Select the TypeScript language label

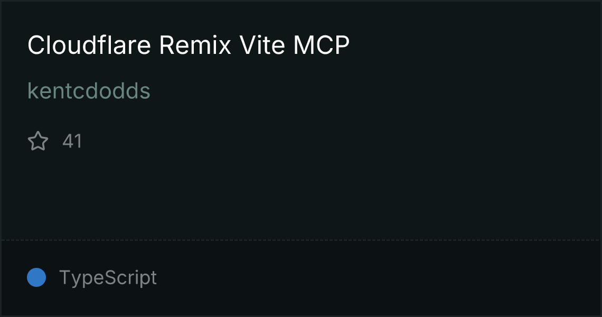(x=108, y=277)
